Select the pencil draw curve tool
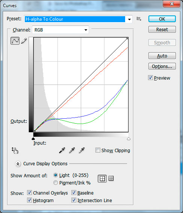 (x=24, y=41)
